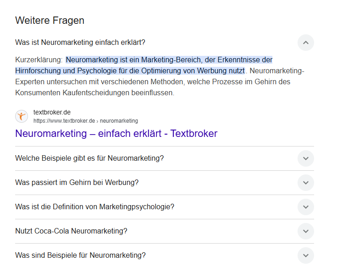Click the https://www.textbroker.de › neuromarketing URL
Screen dimensions: 337x277
86,121
